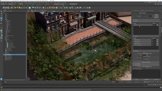This screenshot has width=162, height=91.
Task: Click the orange stacked-lines icon on shelf
Action: click(x=52, y=8)
